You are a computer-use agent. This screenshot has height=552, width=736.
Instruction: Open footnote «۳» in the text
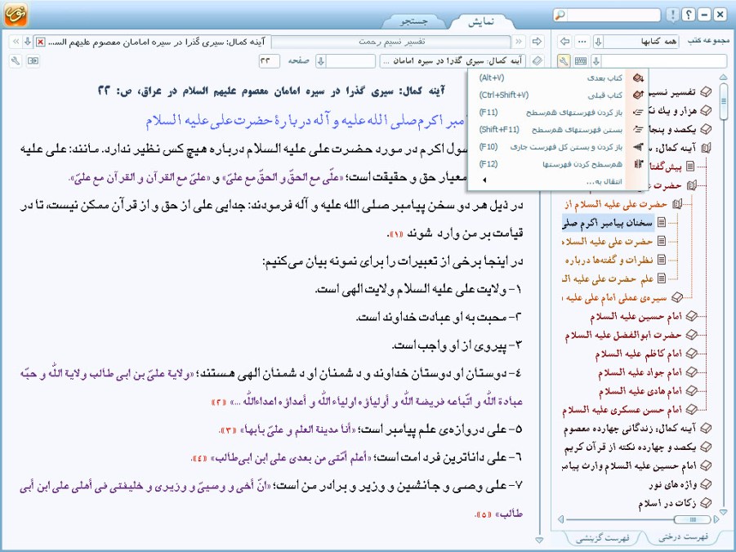[228, 430]
